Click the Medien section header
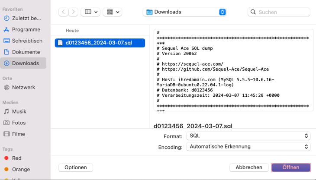Screen dimensions: 316x180 point(10,102)
